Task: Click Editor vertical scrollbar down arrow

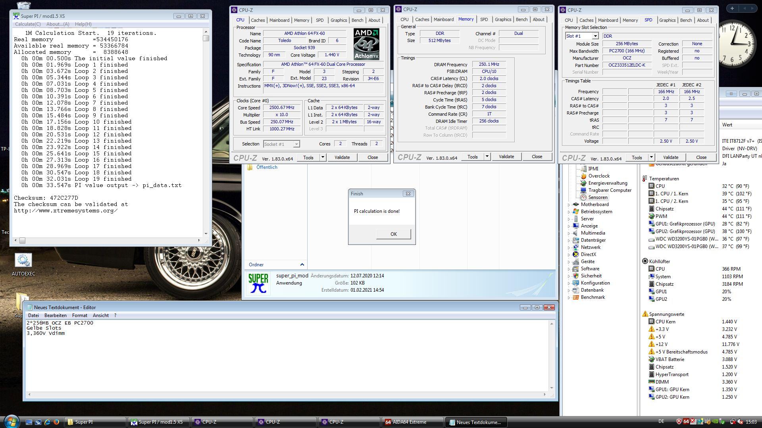Action: point(552,388)
